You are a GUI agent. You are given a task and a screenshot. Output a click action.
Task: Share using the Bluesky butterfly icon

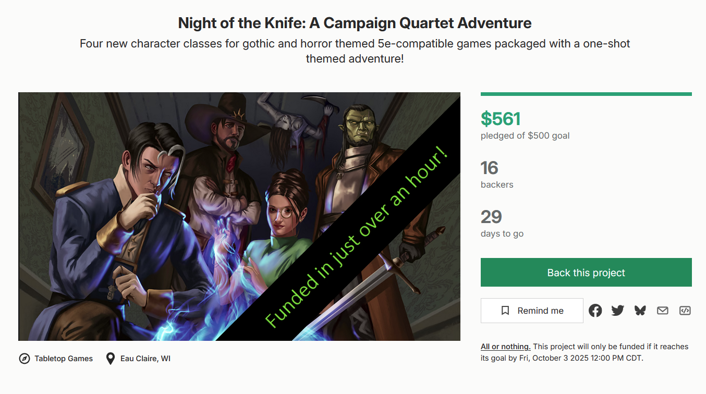(x=640, y=311)
